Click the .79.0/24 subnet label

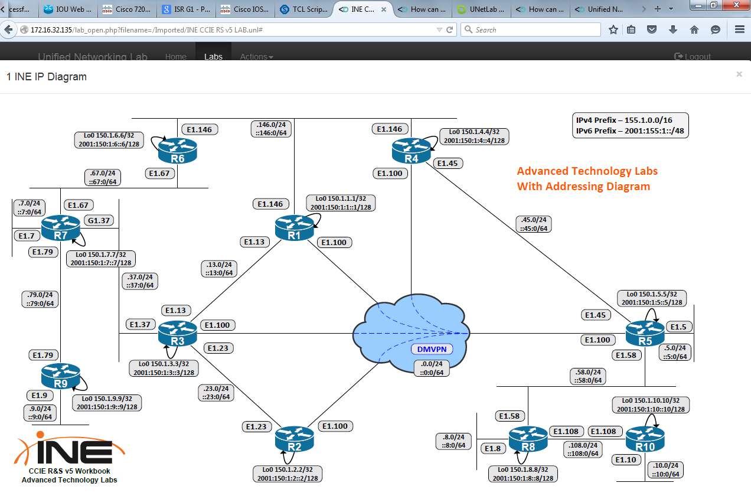click(41, 299)
